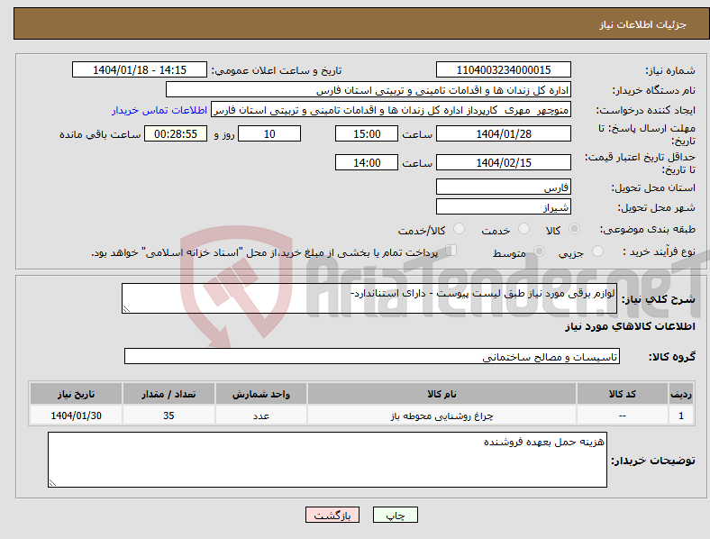
Task: Open the اطلاعات تماس خریدار link
Action: click(x=159, y=110)
